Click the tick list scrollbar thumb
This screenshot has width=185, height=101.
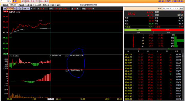click(x=183, y=56)
